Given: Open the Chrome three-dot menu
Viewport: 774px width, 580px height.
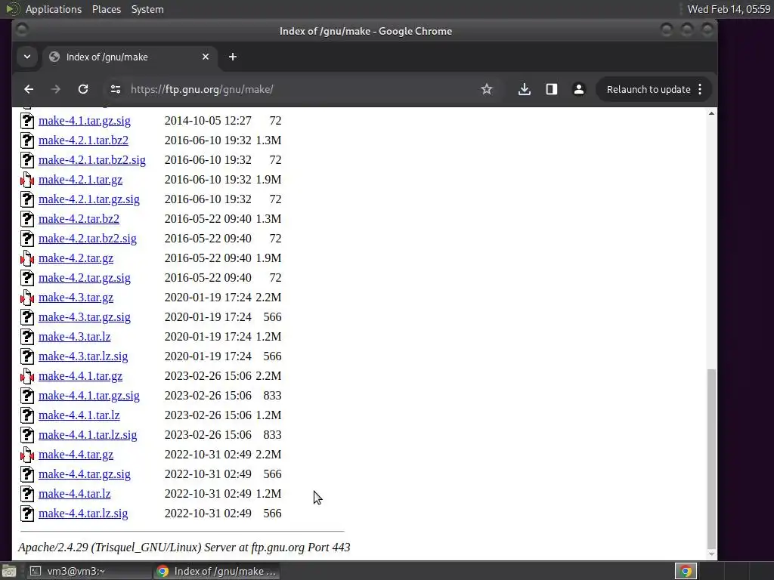Looking at the screenshot, I should point(700,89).
